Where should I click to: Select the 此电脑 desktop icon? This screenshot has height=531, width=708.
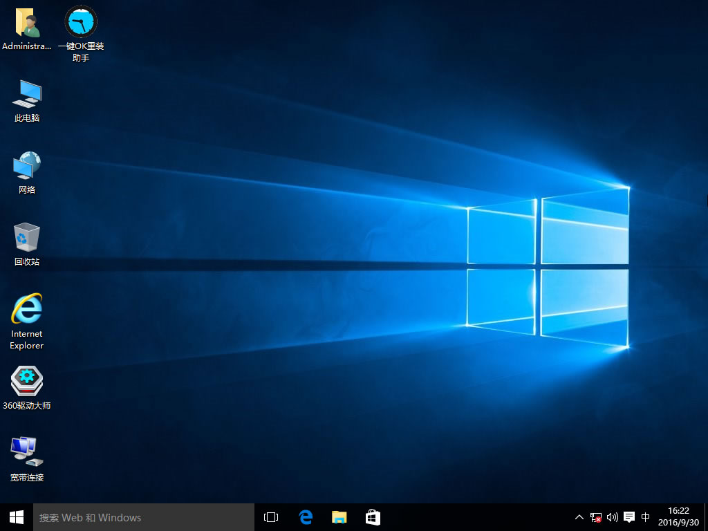(27, 101)
